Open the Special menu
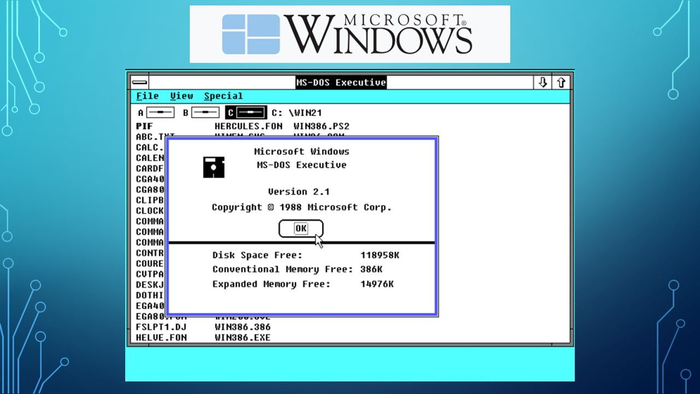 223,96
